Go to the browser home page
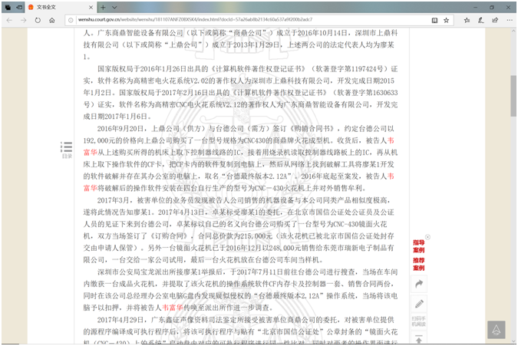Image resolution: width=518 pixels, height=346 pixels. point(52,20)
